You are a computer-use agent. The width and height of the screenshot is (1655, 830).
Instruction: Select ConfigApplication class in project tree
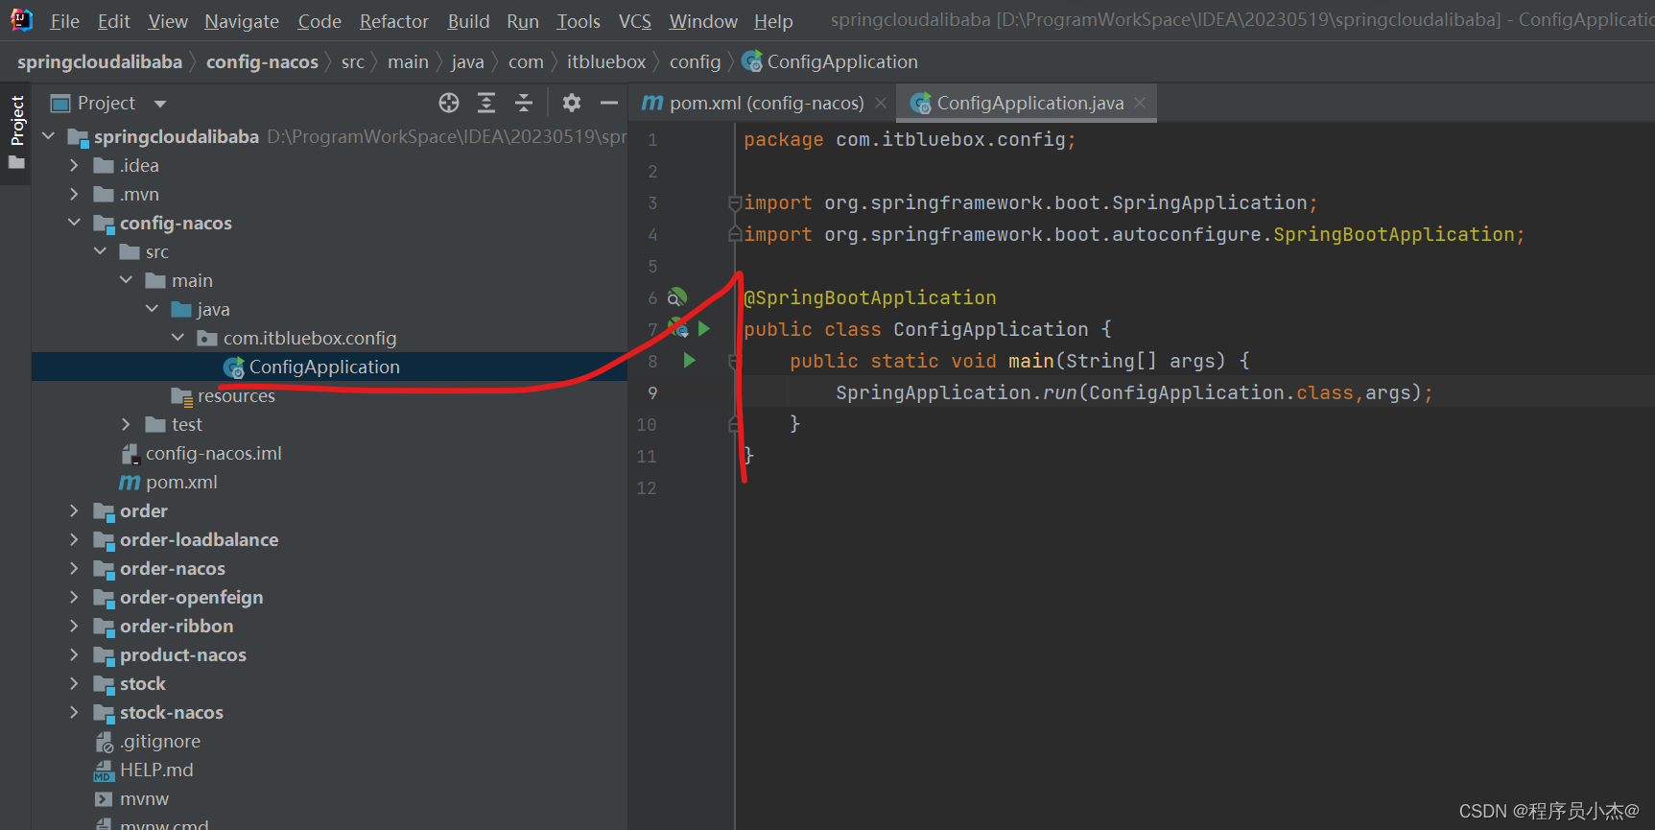click(x=324, y=367)
